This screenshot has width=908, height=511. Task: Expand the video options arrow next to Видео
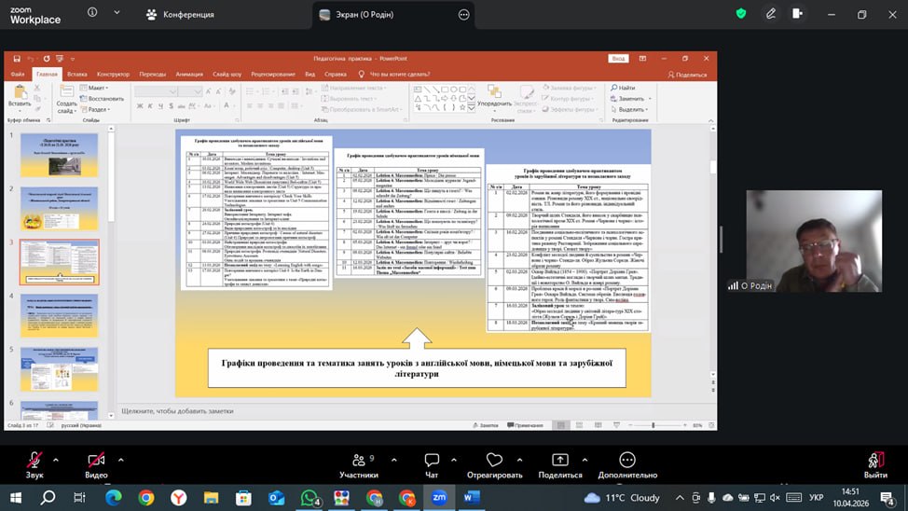pos(120,460)
